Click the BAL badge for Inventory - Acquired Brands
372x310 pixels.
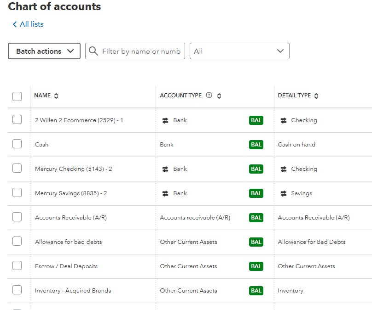(x=256, y=291)
